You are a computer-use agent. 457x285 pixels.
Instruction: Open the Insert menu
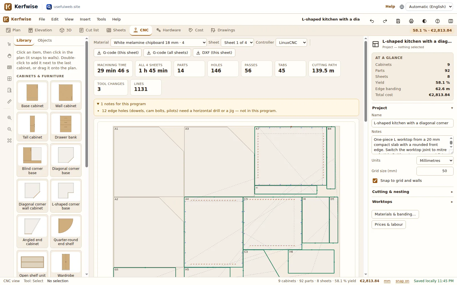tap(85, 19)
